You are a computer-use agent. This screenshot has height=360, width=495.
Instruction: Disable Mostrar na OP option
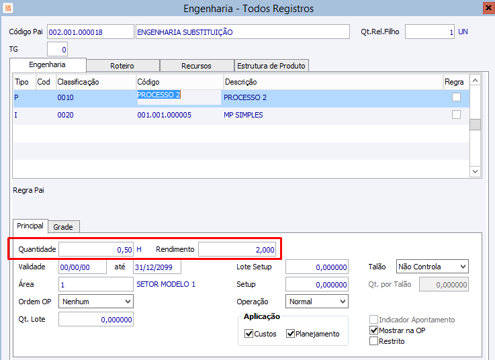pos(374,330)
